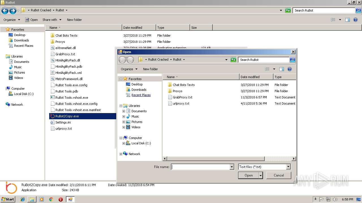
Task: Click the Back button in the RuBot Explorer window
Action: 5,11
